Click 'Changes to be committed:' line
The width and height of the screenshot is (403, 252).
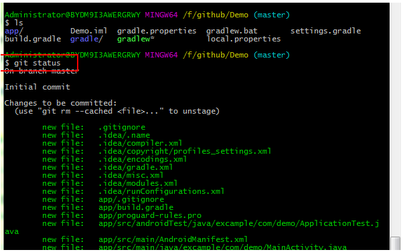coord(61,103)
